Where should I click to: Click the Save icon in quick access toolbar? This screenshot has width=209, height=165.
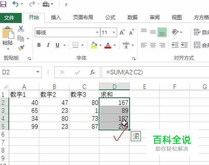point(3,4)
